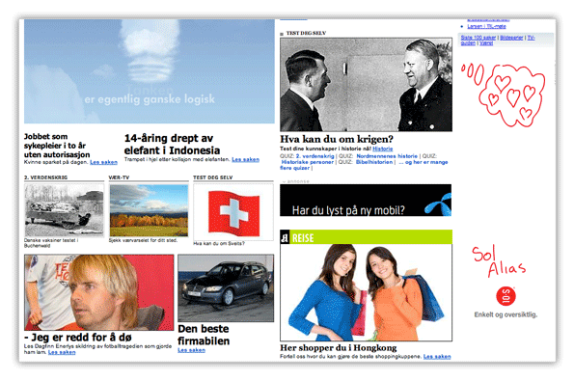This screenshot has height=381, width=574.
Task: Click 'Les saken' under 'Den beste firmabilen'
Action: 191,350
